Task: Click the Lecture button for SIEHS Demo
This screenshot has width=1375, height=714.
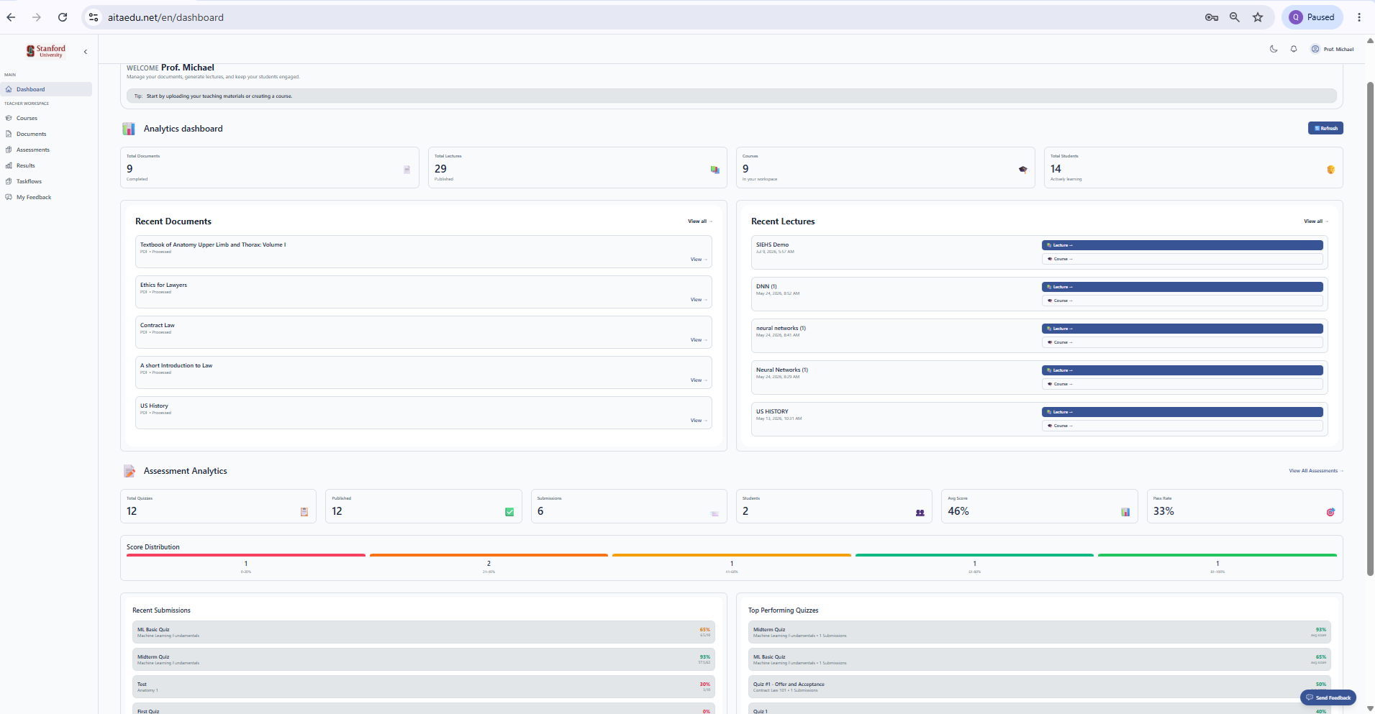Action: [x=1182, y=245]
